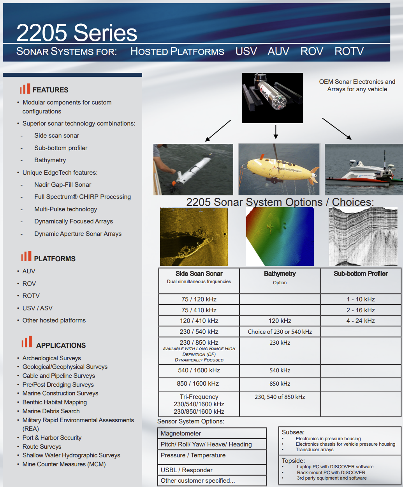The height and width of the screenshot is (487, 403).
Task: Click the orange bars icon beside PLATFORMS
Action: 26,256
